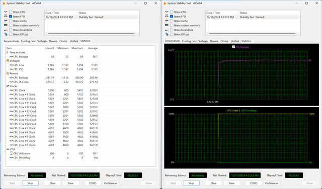Click chip icon next to CPU IA Cores
The width and height of the screenshot is (322, 189).
(x=11, y=82)
